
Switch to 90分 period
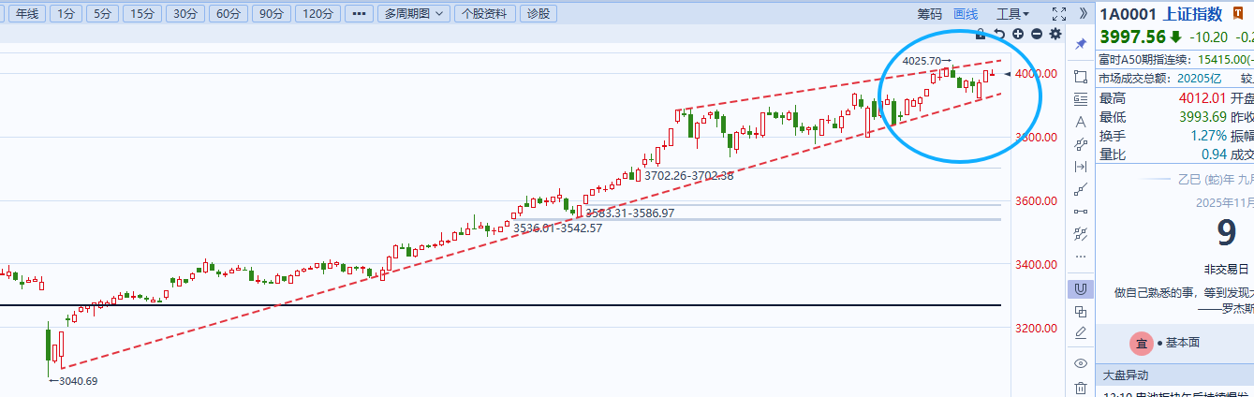pyautogui.click(x=271, y=13)
